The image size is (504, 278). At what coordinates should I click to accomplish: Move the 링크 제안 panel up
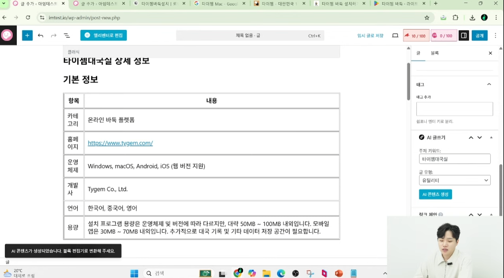(x=471, y=214)
